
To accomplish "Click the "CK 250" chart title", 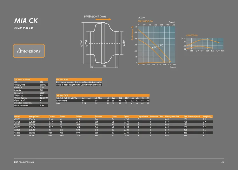I will point(141,18).
